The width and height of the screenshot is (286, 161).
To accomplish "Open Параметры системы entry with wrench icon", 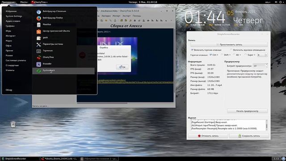I will pyautogui.click(x=63, y=44).
